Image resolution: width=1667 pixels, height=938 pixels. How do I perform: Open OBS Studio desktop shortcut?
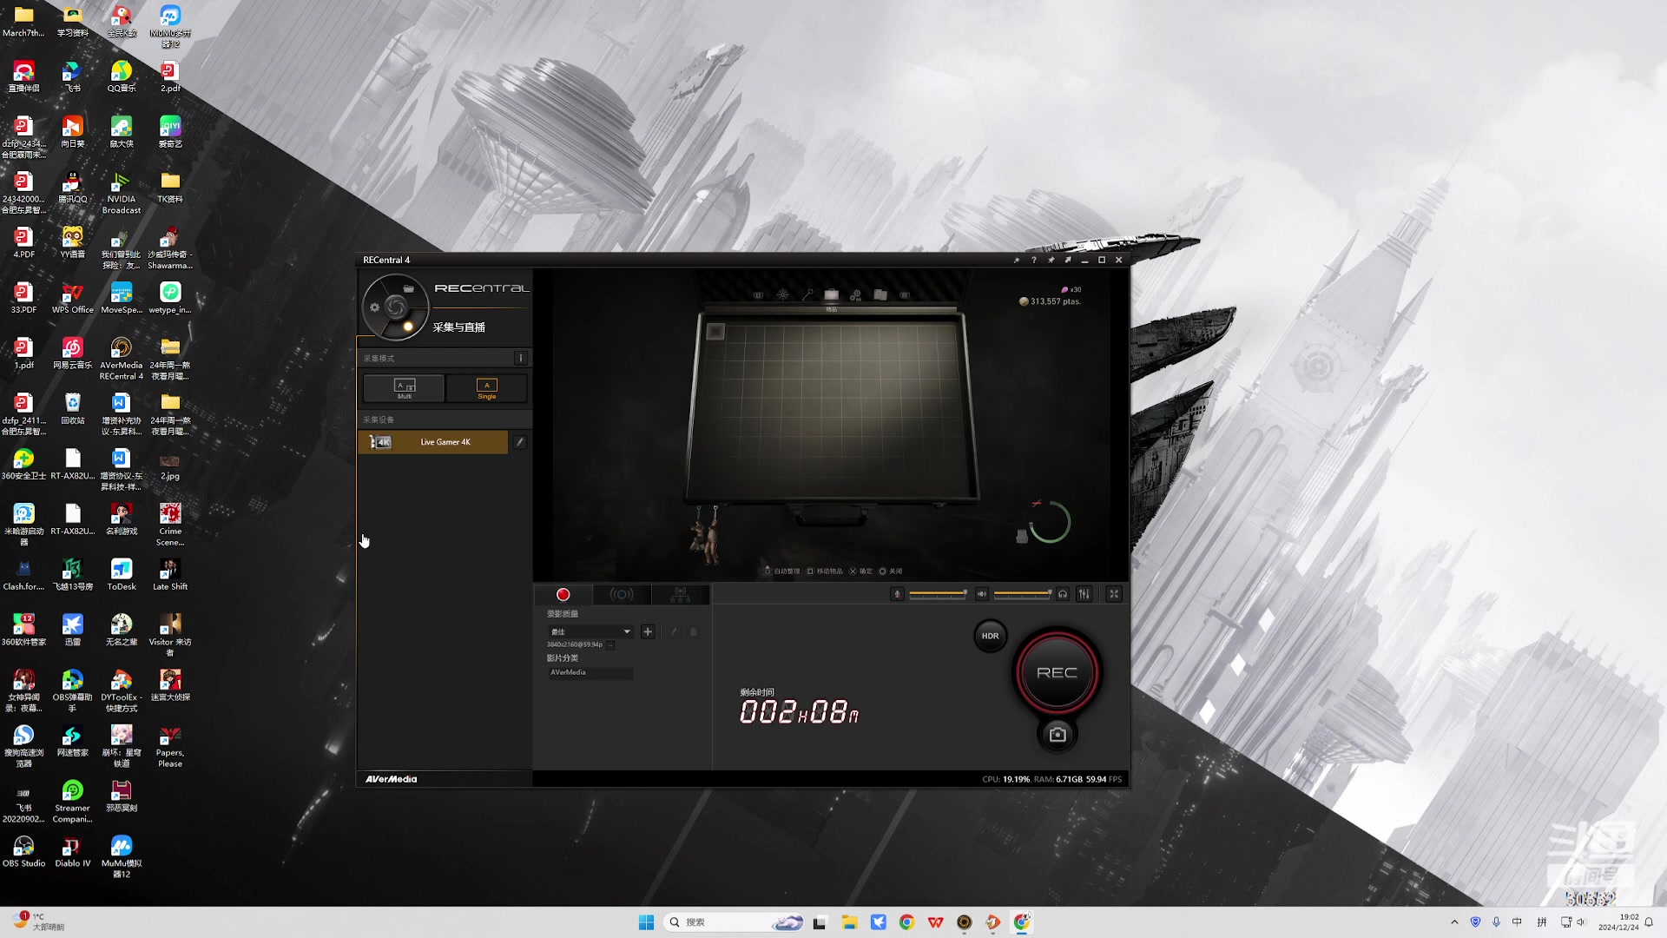[23, 851]
